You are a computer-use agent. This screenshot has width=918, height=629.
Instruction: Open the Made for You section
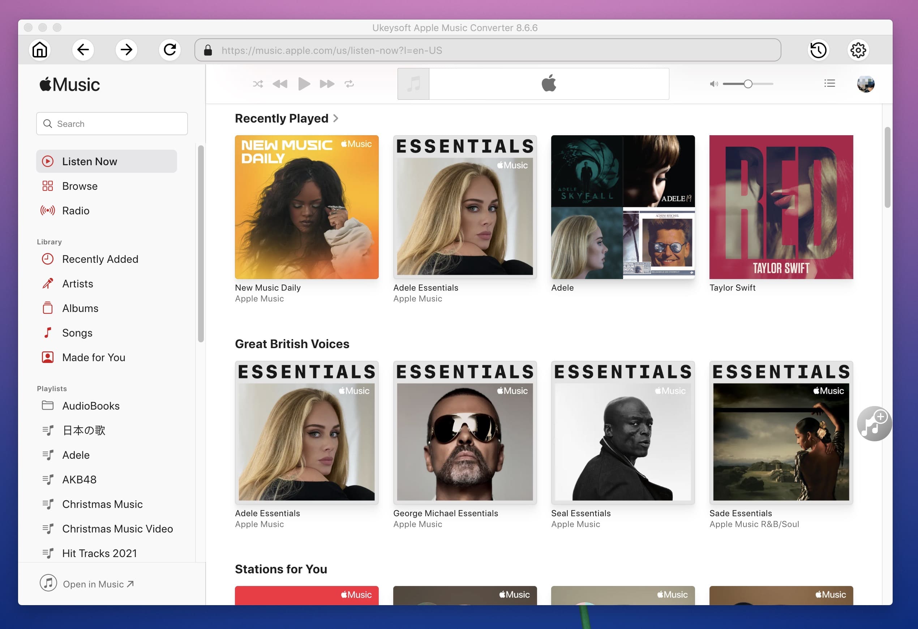coord(94,357)
